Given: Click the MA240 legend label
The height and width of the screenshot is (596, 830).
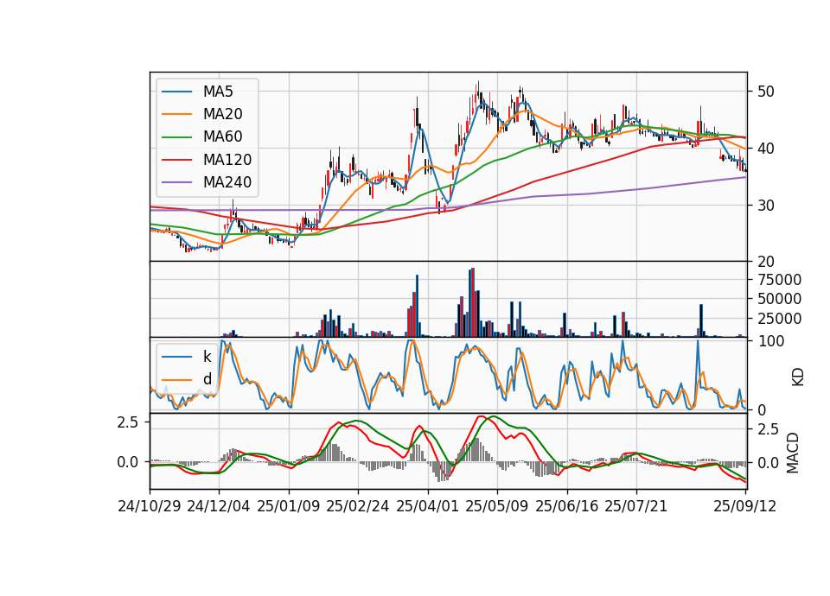Looking at the screenshot, I should coord(227,182).
